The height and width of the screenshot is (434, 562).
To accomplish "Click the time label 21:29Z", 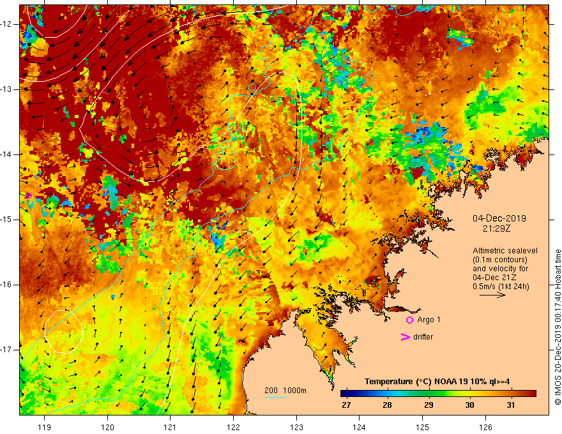I will tap(496, 228).
